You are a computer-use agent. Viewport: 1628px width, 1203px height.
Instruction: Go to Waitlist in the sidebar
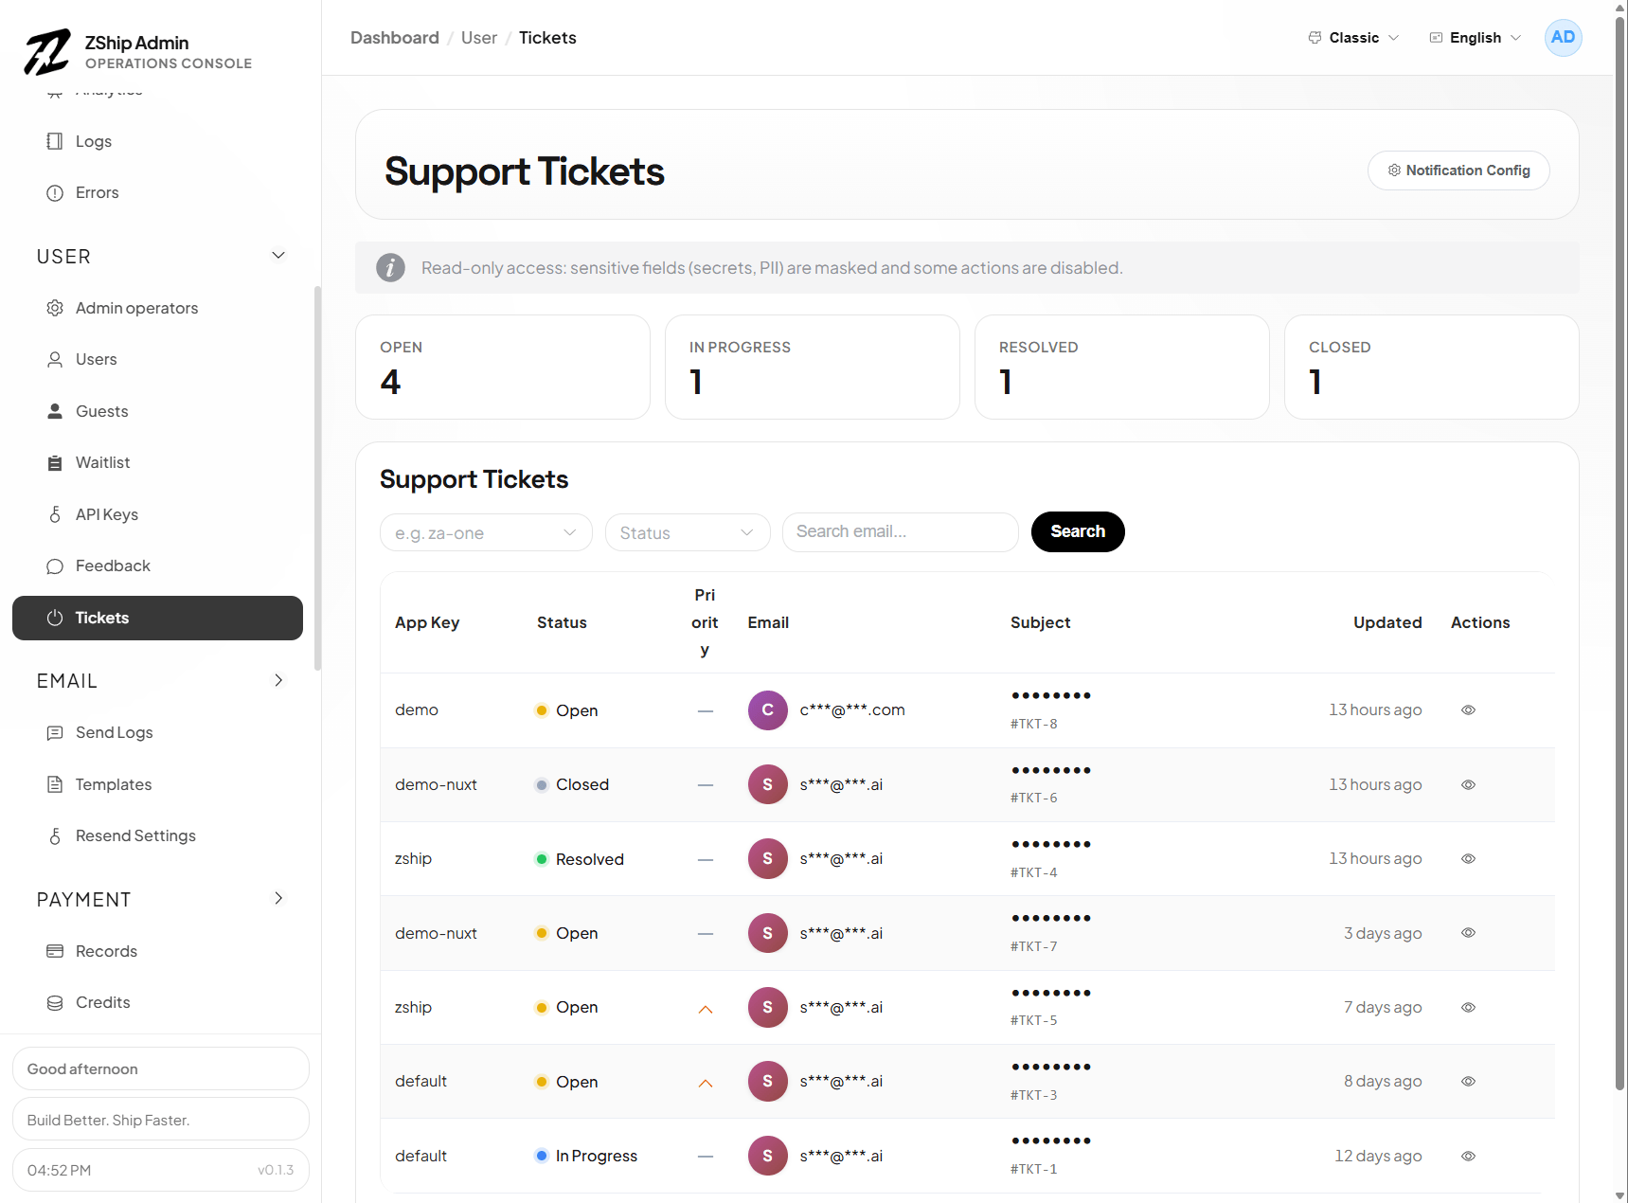tap(102, 463)
